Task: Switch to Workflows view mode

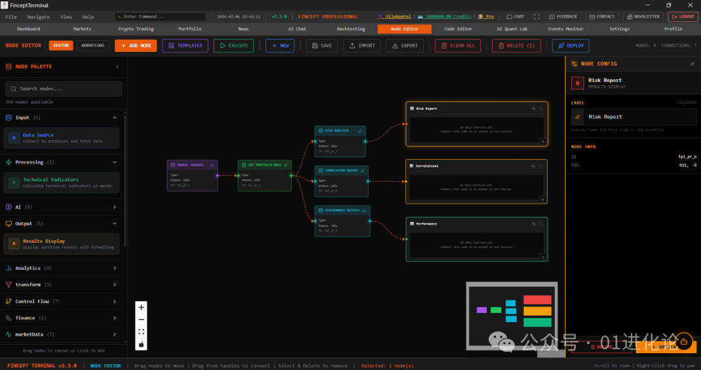Action: [x=93, y=45]
